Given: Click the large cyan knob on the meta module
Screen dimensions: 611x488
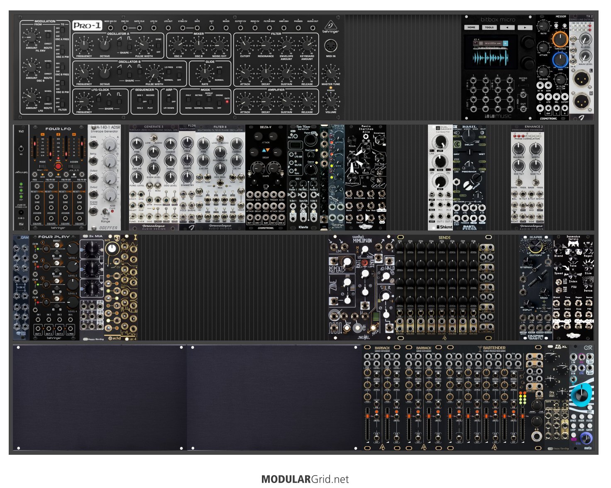Looking at the screenshot, I should pos(581,395).
